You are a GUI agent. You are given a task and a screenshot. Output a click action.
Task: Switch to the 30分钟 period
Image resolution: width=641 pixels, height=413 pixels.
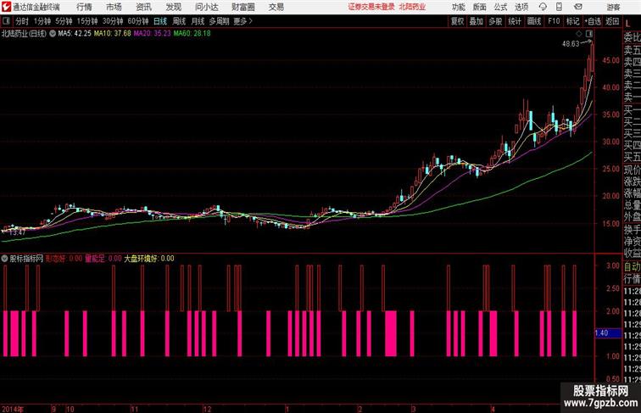(x=113, y=21)
